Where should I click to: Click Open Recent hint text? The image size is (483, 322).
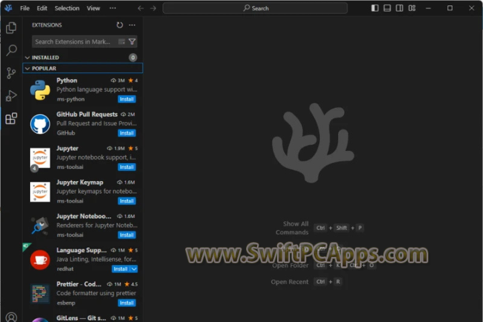point(290,282)
